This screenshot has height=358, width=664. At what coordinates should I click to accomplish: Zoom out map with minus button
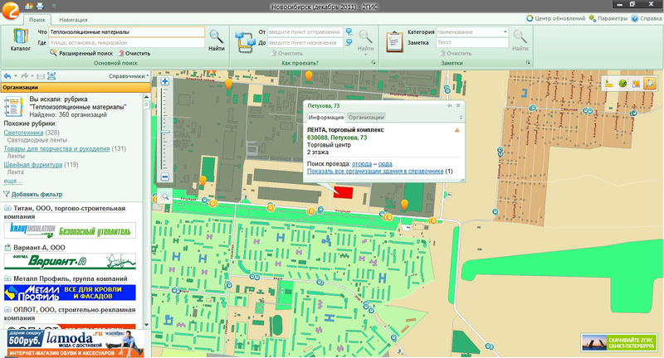click(164, 177)
